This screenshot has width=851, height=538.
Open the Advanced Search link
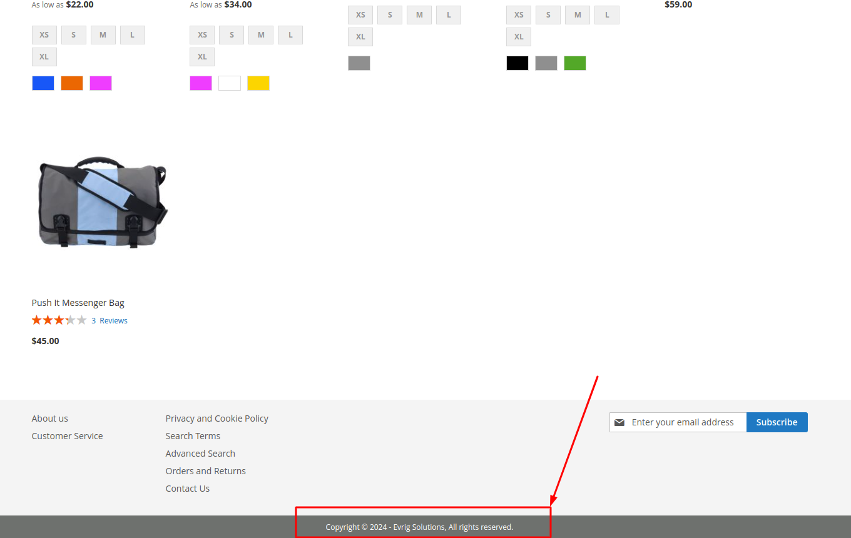click(x=200, y=454)
